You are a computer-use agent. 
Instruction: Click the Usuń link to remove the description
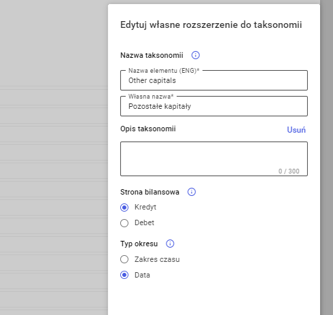click(x=296, y=130)
